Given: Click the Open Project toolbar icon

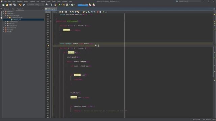Looking at the screenshot, I should pyautogui.click(x=10, y=5).
